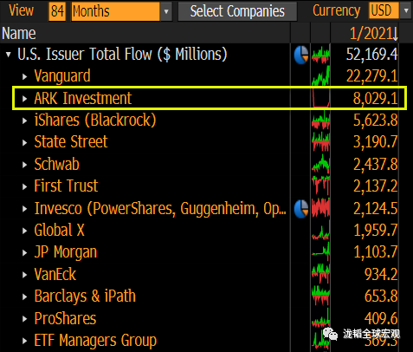Open pie chart icon for U.S. Issuer Total Flow
This screenshot has height=352, width=413.
pyautogui.click(x=301, y=55)
